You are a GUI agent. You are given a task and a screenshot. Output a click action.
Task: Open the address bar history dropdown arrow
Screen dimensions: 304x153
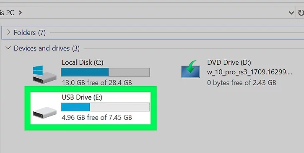pos(291,13)
